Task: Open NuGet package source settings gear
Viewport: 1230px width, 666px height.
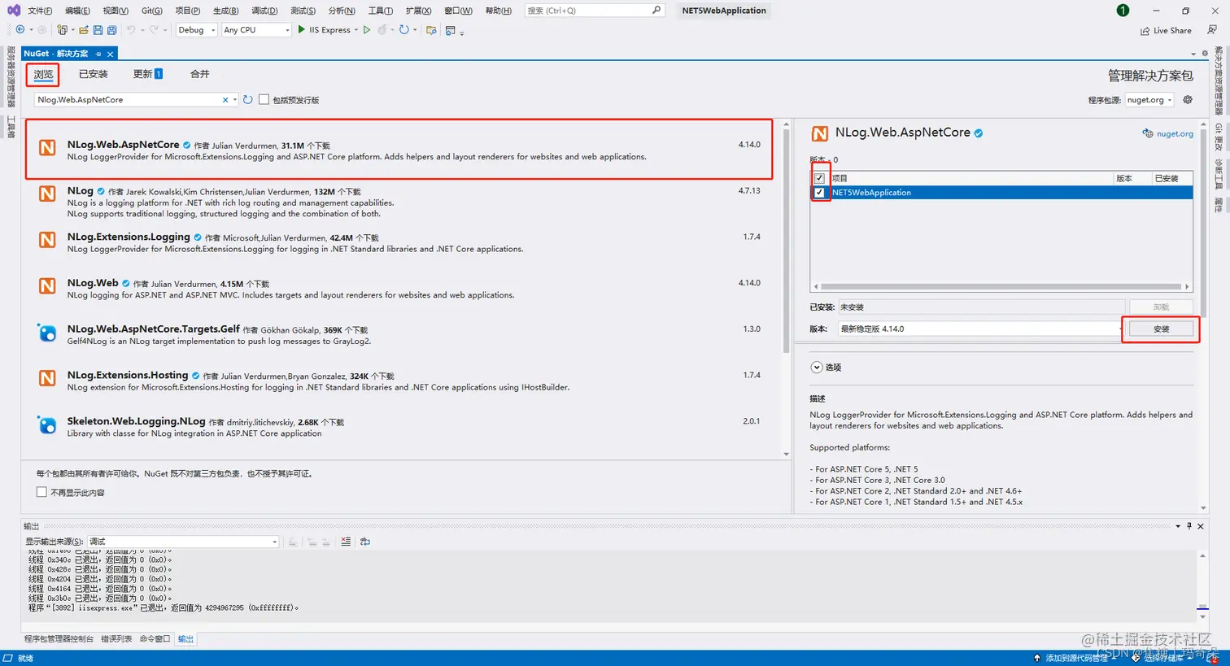Action: tap(1188, 100)
